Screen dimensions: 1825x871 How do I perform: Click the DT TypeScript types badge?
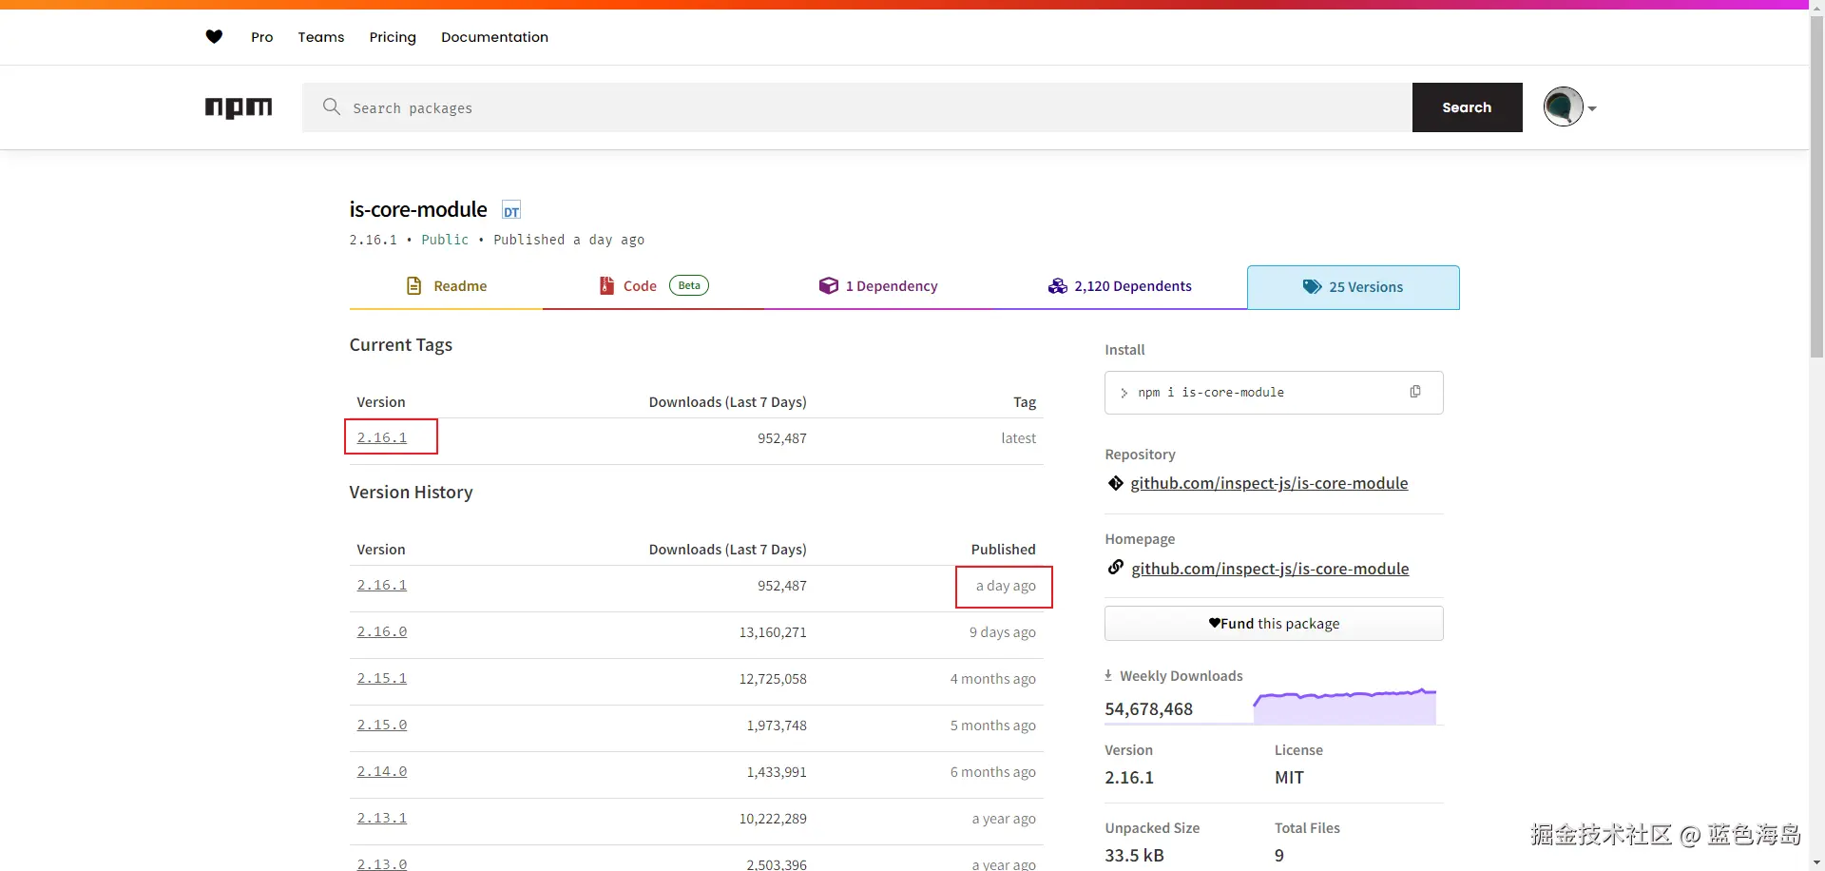click(x=511, y=211)
